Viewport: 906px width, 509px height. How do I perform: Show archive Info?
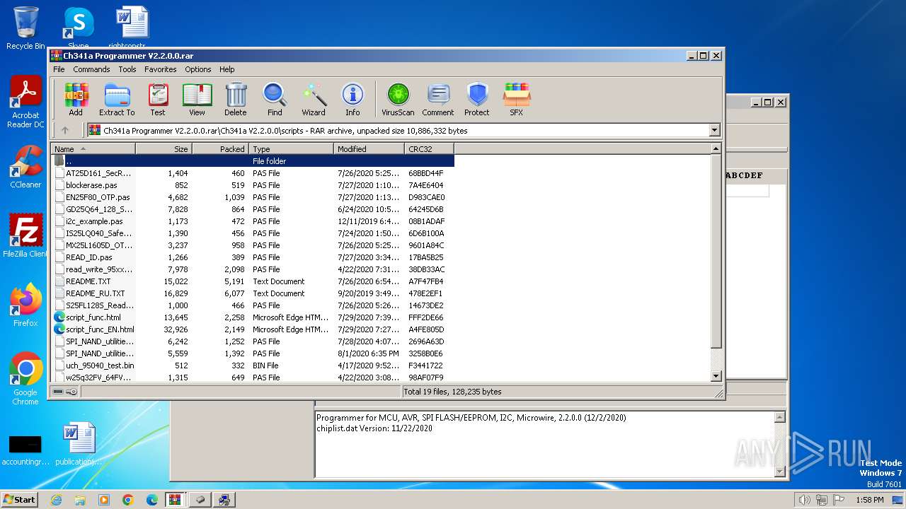(352, 100)
